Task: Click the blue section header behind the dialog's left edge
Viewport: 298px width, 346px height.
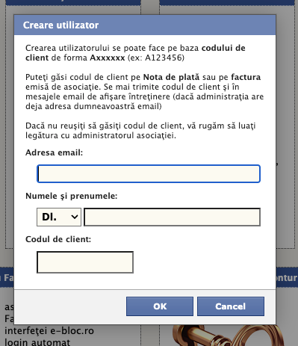Action: pyautogui.click(x=7, y=277)
